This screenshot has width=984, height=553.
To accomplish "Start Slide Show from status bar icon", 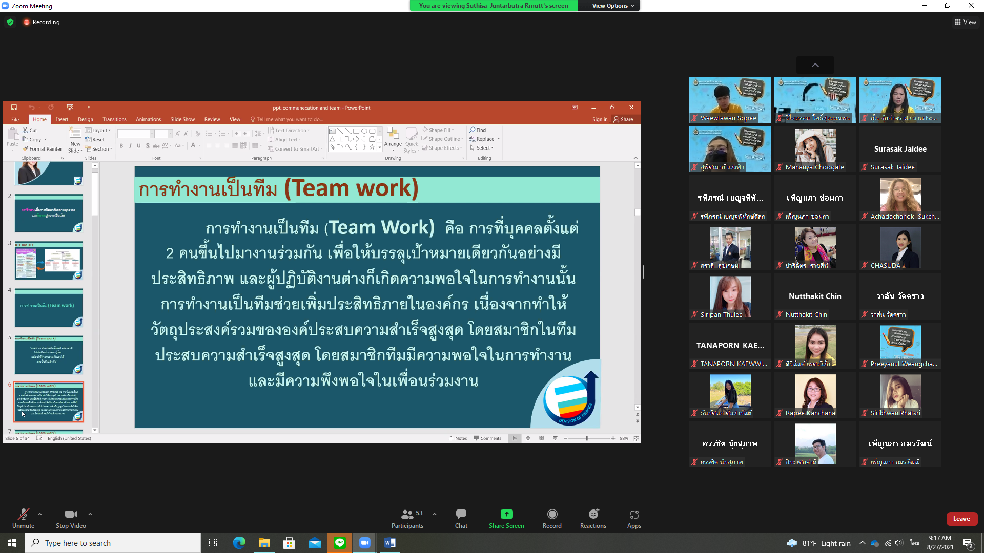I will point(555,439).
